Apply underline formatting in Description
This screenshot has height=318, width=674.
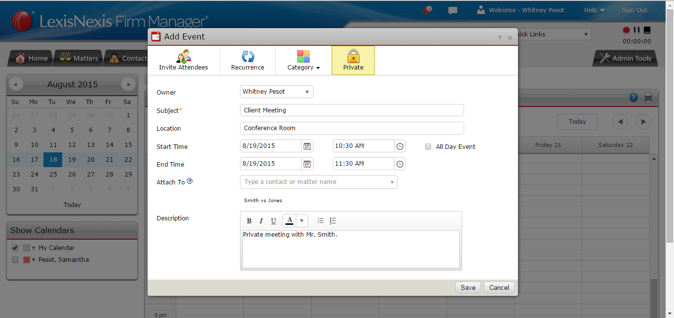pos(274,221)
